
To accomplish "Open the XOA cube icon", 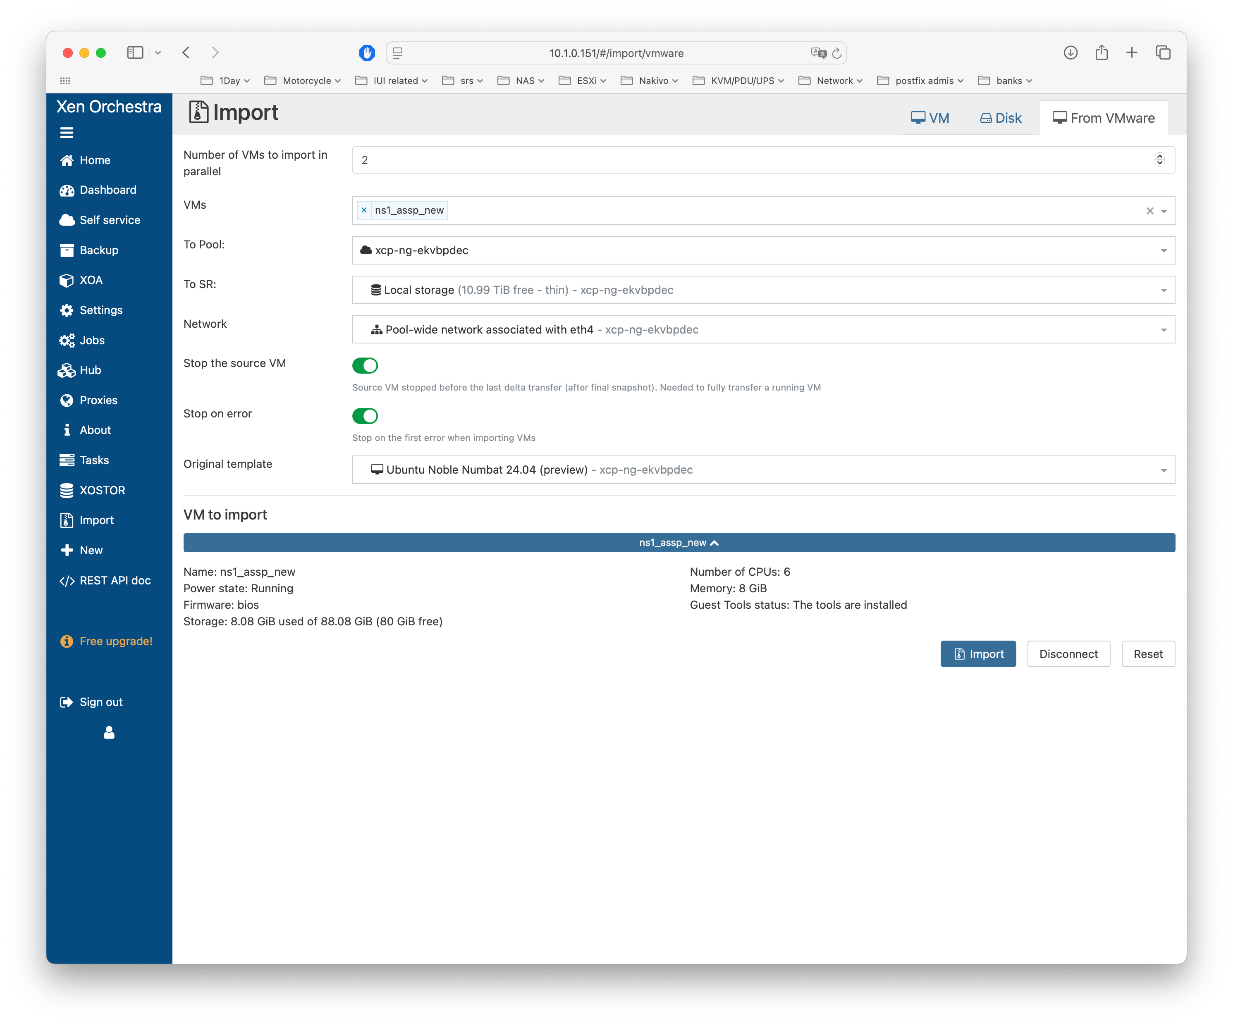I will pos(67,281).
